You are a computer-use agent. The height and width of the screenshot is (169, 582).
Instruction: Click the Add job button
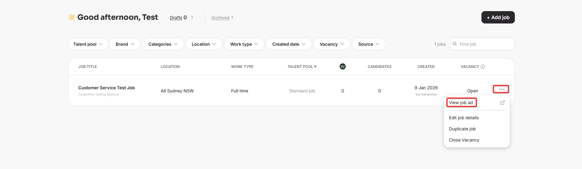click(498, 17)
